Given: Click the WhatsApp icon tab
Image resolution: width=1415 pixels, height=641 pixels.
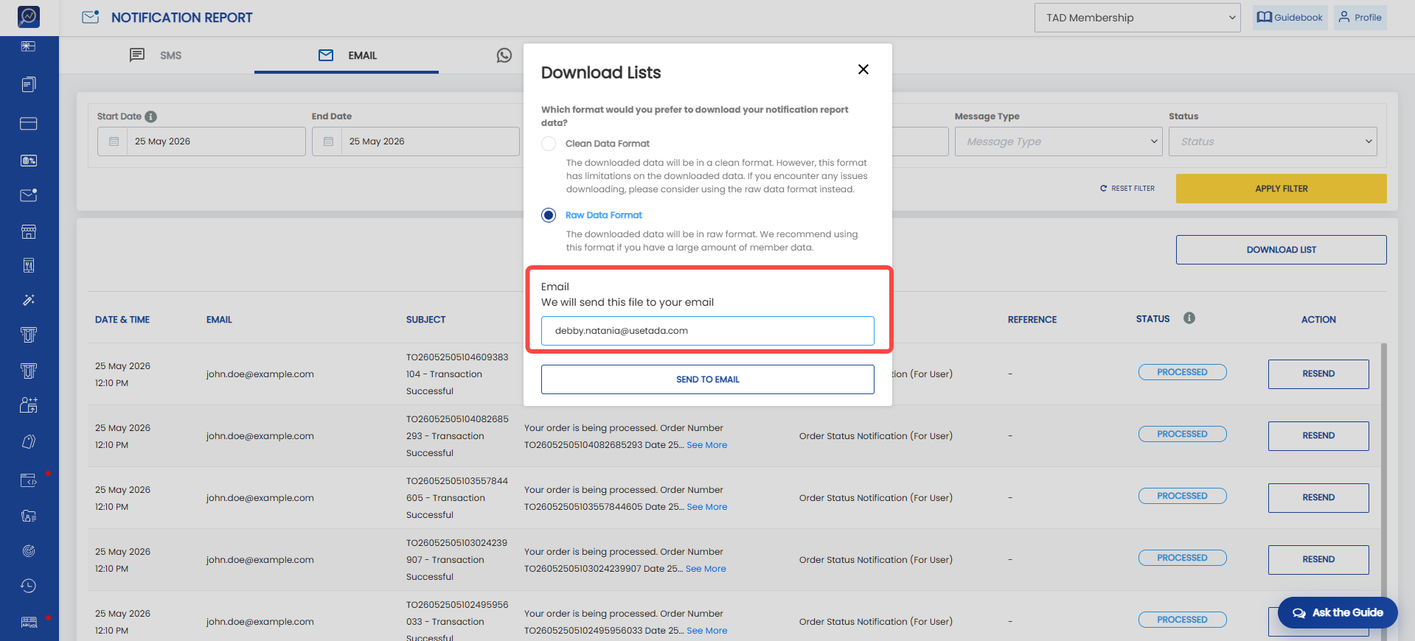Looking at the screenshot, I should point(504,55).
